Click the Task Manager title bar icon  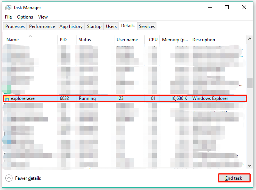pyautogui.click(x=8, y=8)
